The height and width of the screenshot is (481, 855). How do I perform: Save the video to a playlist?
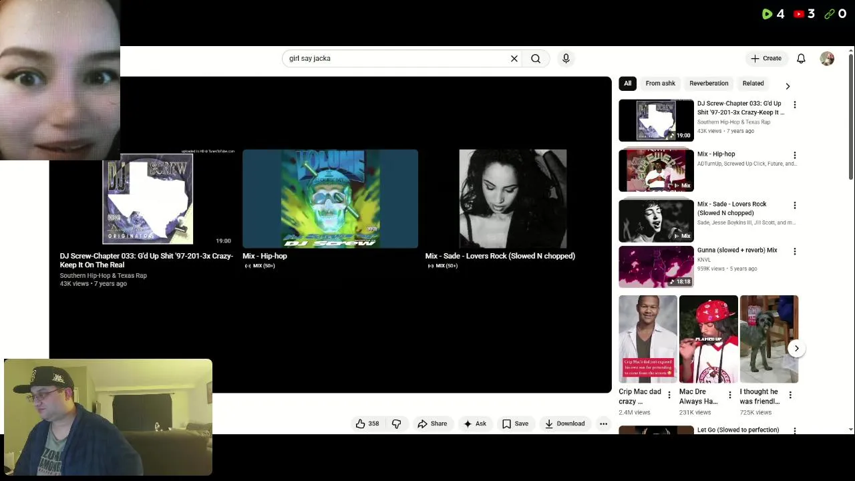pos(515,424)
